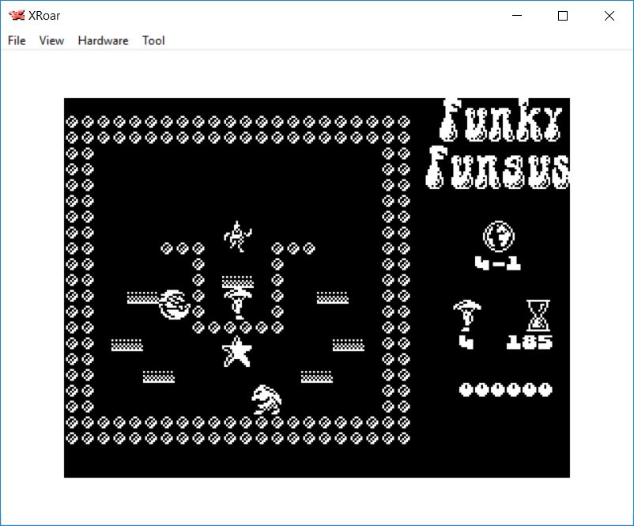Click the timer value 185

pyautogui.click(x=530, y=342)
